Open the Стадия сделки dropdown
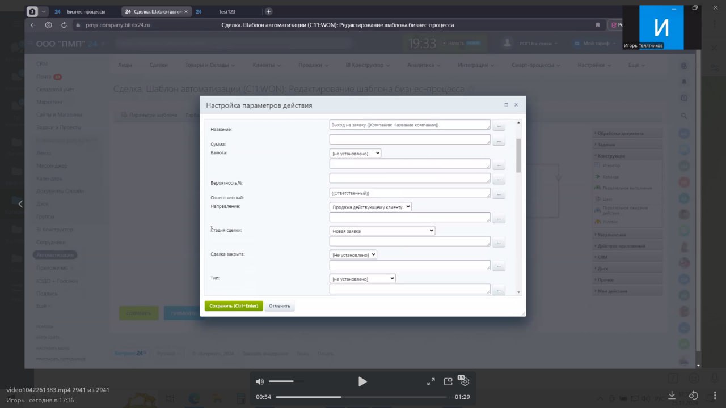Screen dimensions: 726x408 click(382, 231)
